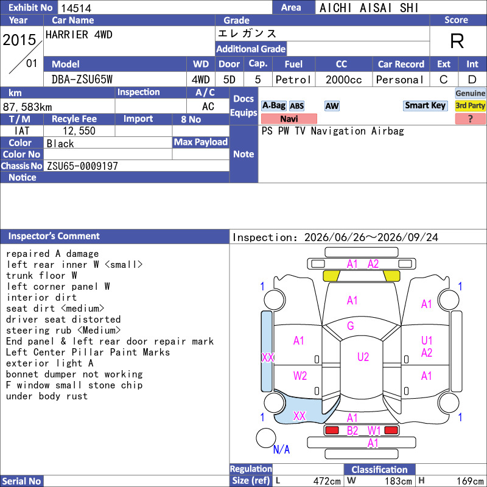The height and width of the screenshot is (487, 487).
Task: Click the comment 'bonnet dumper not working'
Action: [x=74, y=374]
